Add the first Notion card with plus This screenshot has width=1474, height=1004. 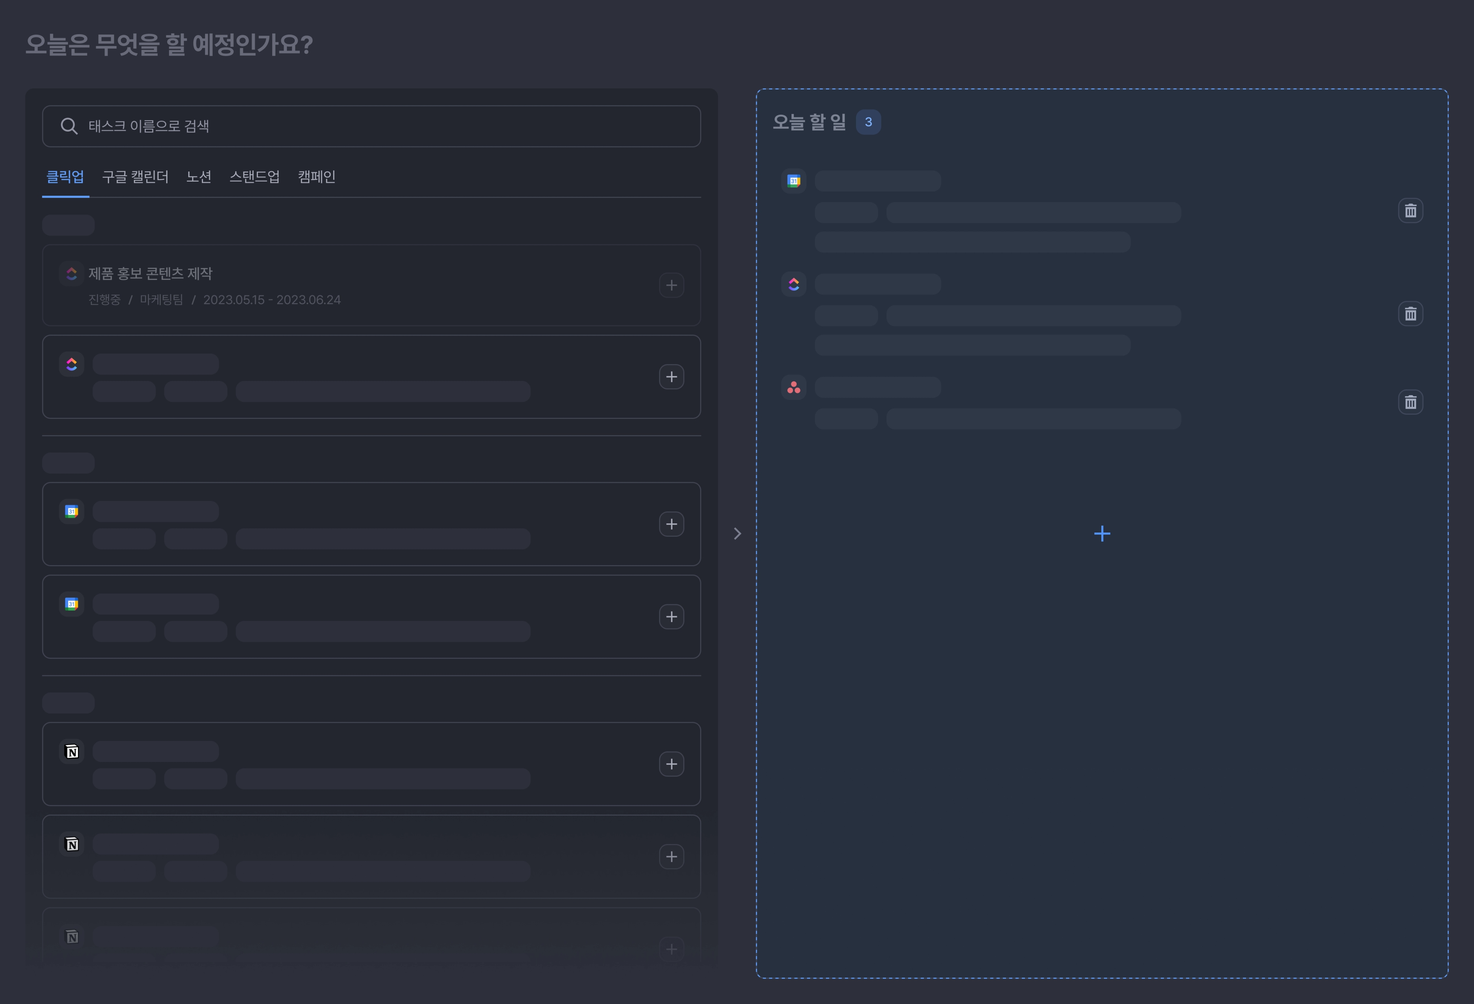pyautogui.click(x=672, y=764)
